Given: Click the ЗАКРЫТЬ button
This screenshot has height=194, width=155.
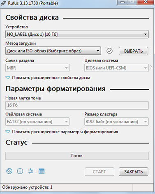Looking at the screenshot, I should pos(134,171).
